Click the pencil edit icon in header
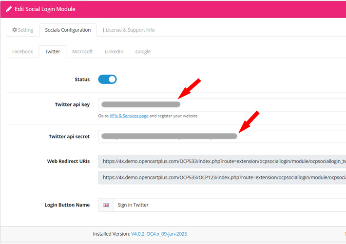This screenshot has height=244, width=346. coord(9,9)
